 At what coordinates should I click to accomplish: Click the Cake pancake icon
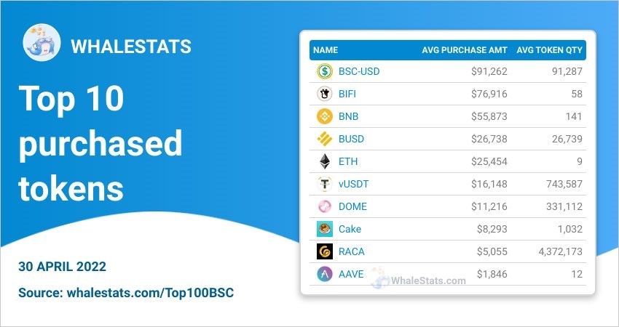coord(325,229)
